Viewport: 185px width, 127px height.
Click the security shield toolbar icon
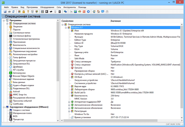pos(36,12)
